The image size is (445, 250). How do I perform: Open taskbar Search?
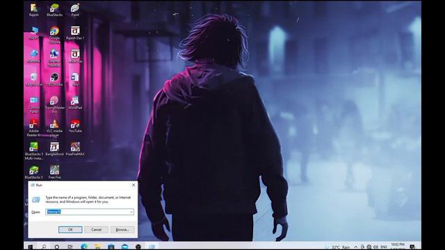pyautogui.click(x=44, y=247)
